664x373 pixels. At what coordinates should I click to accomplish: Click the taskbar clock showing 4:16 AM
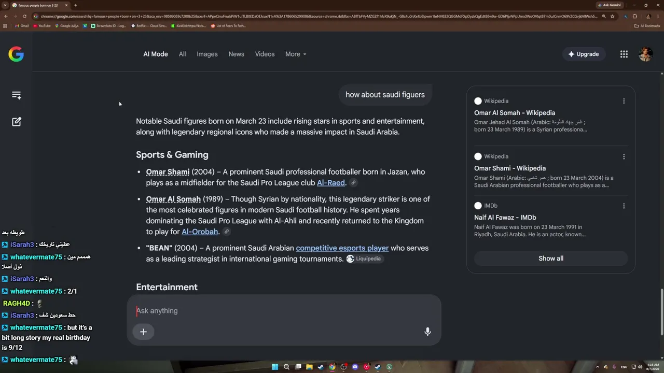(x=653, y=367)
